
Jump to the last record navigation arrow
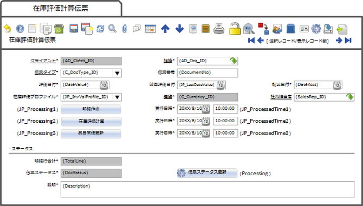click(x=348, y=41)
